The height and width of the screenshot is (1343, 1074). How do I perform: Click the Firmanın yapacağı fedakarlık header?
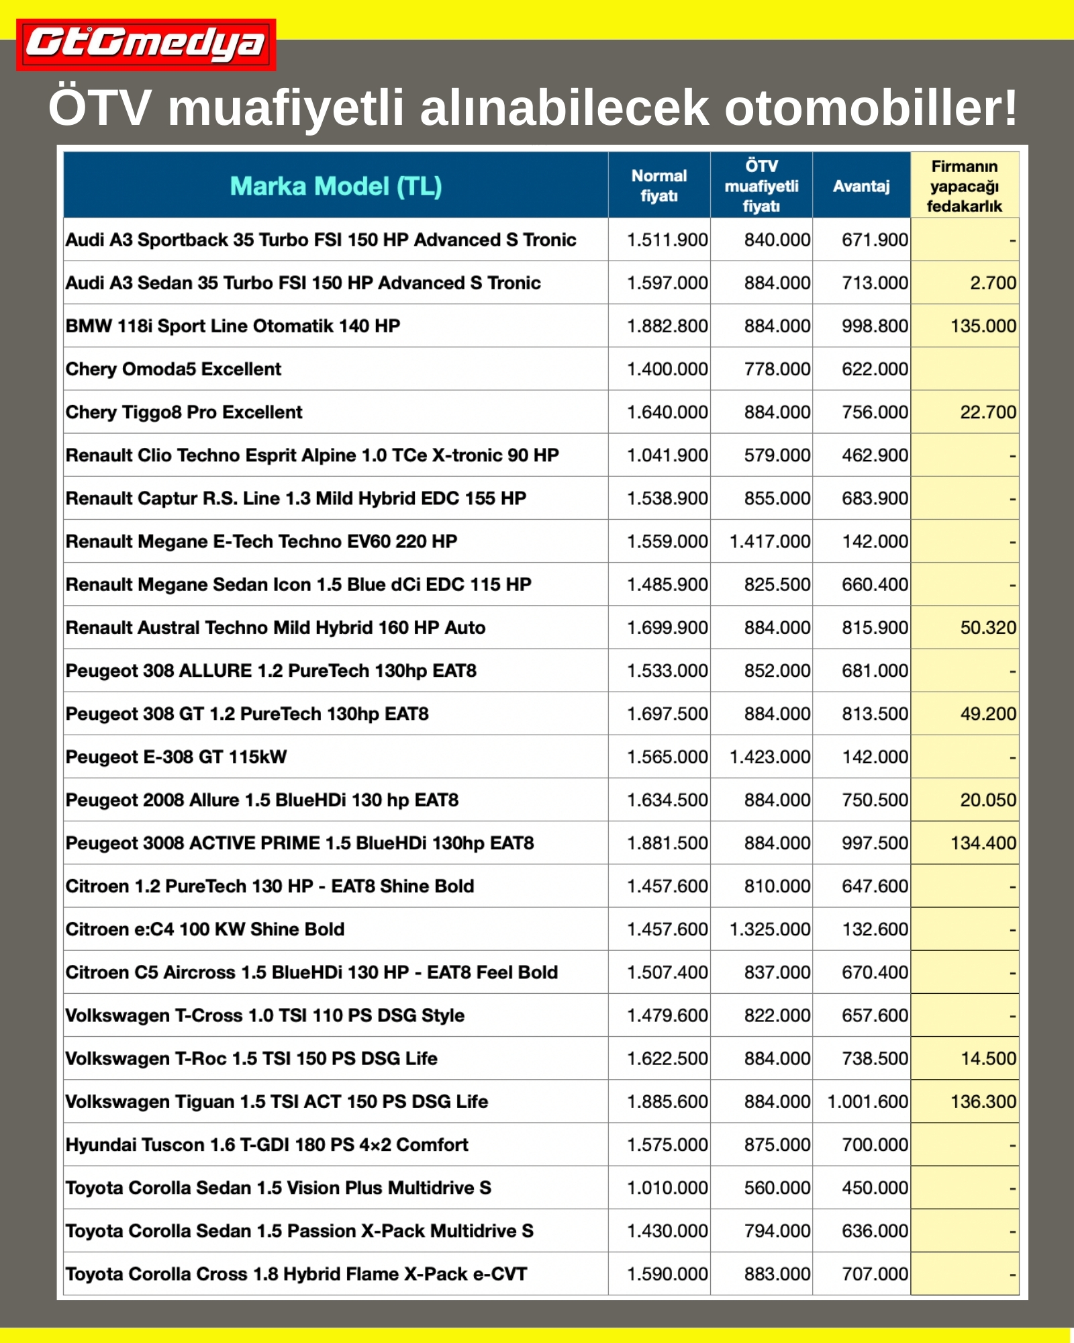pos(964,186)
